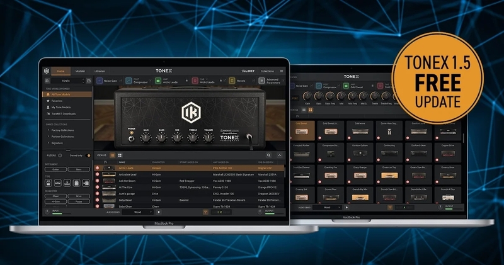Collapse the tone list with the up chevron

(280, 155)
